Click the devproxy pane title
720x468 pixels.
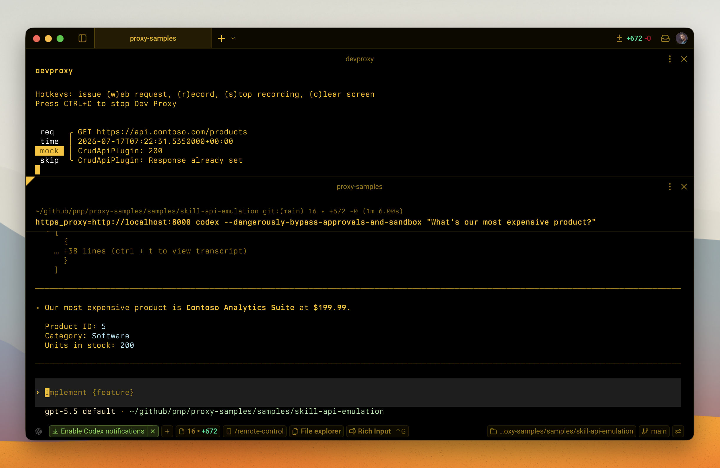click(x=359, y=59)
